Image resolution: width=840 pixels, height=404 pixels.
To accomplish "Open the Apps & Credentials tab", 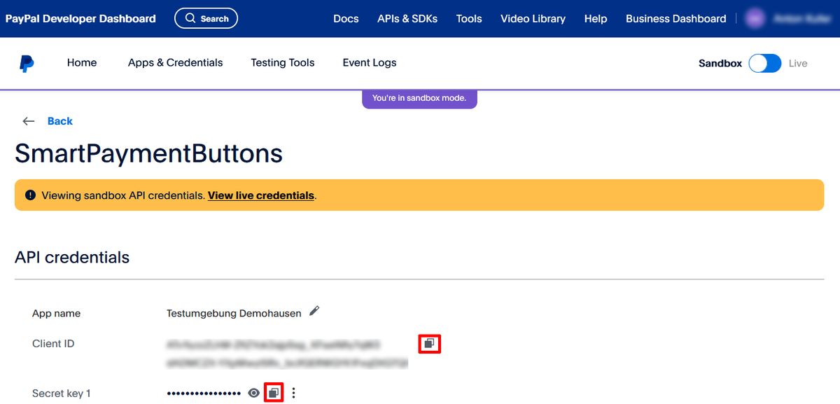I will point(175,63).
